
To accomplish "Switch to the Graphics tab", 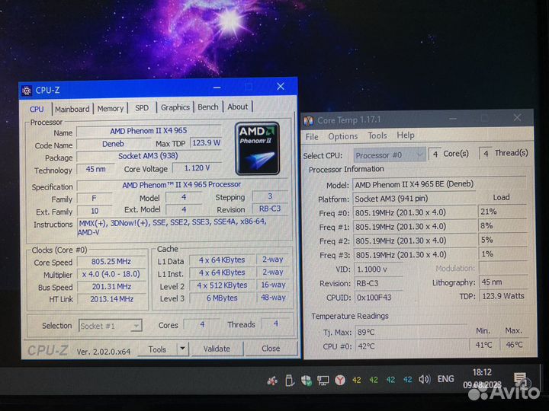I will coord(175,107).
